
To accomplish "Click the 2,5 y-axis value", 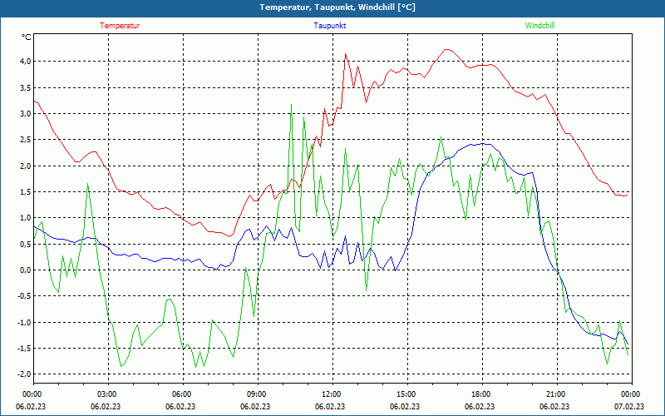I will click(26, 140).
